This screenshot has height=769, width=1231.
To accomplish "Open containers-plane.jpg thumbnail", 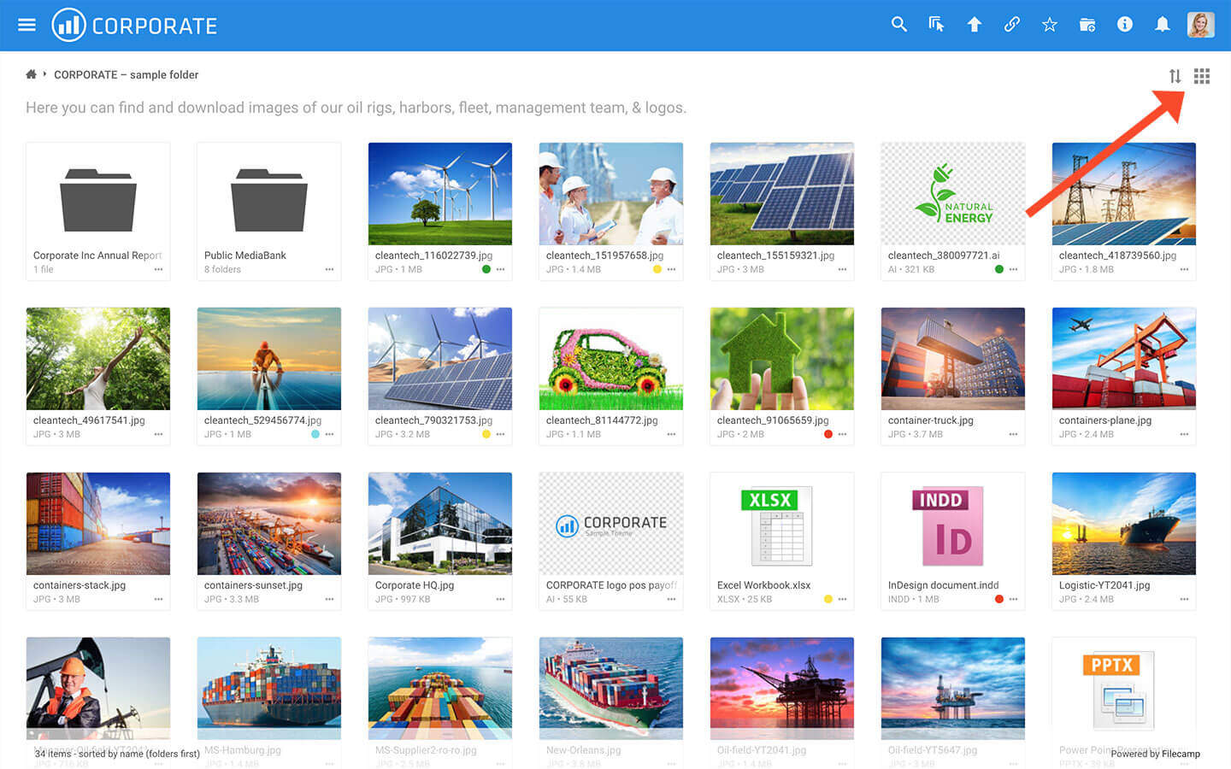I will (x=1124, y=359).
